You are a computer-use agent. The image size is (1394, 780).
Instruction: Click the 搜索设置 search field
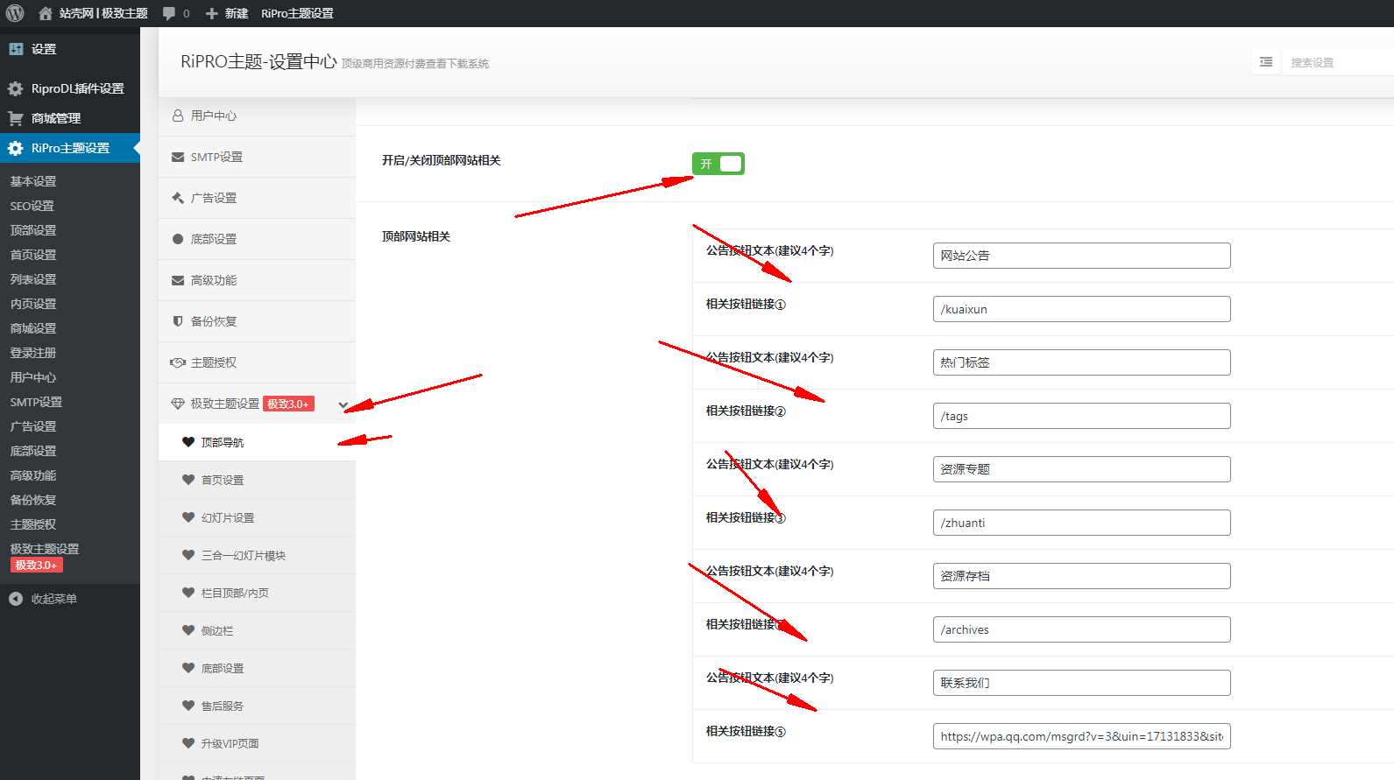(1337, 62)
